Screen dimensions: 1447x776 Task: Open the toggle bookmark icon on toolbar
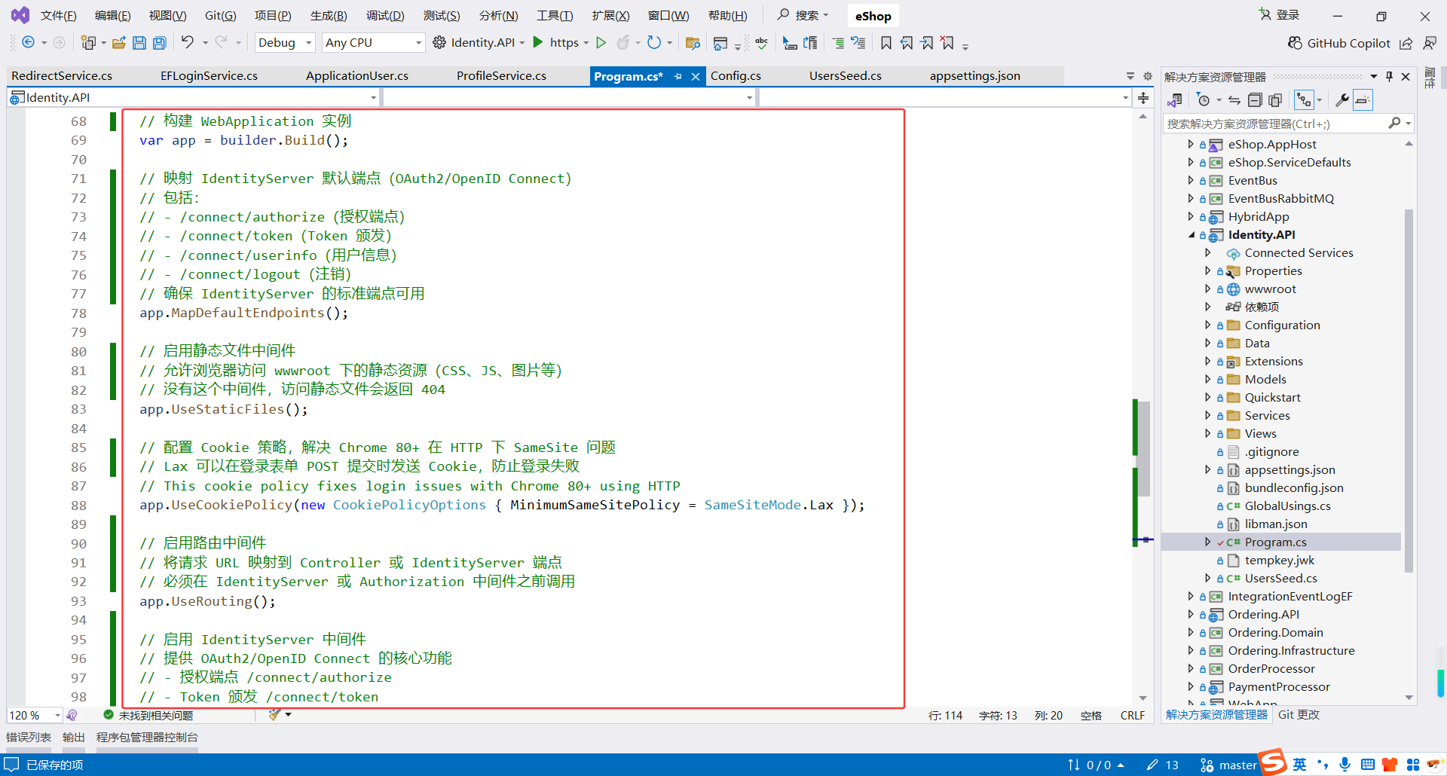[886, 43]
